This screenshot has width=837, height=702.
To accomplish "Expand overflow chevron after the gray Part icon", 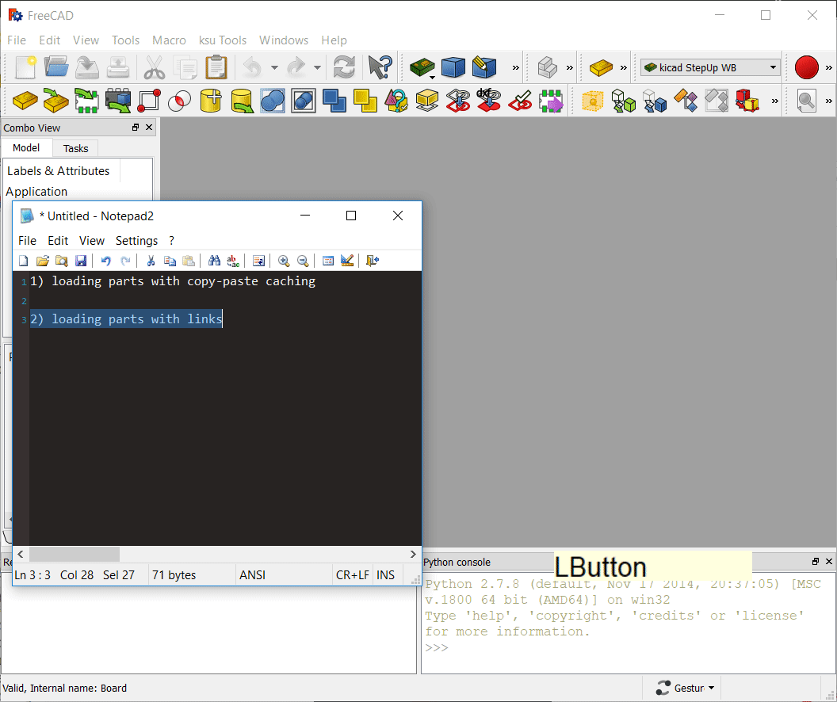I will [570, 68].
